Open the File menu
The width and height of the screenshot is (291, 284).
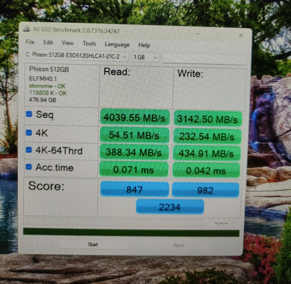[30, 42]
